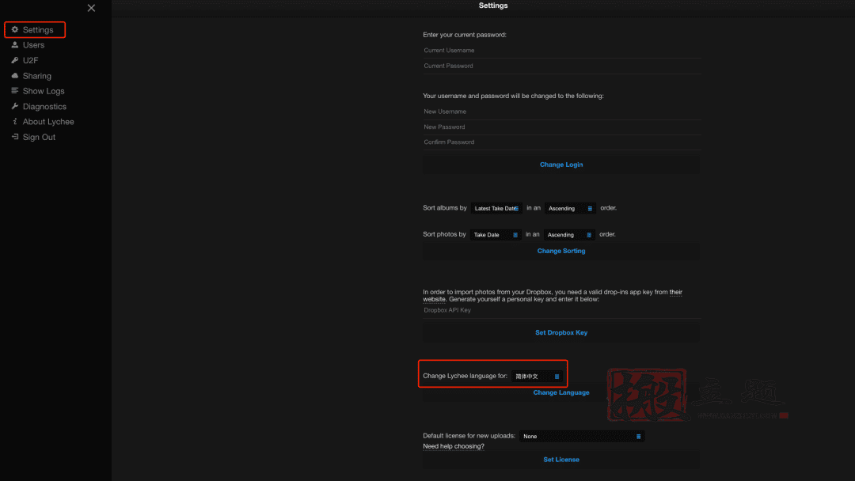Expand the default license dropdown
Viewport: 855px width, 481px height.
(x=582, y=437)
